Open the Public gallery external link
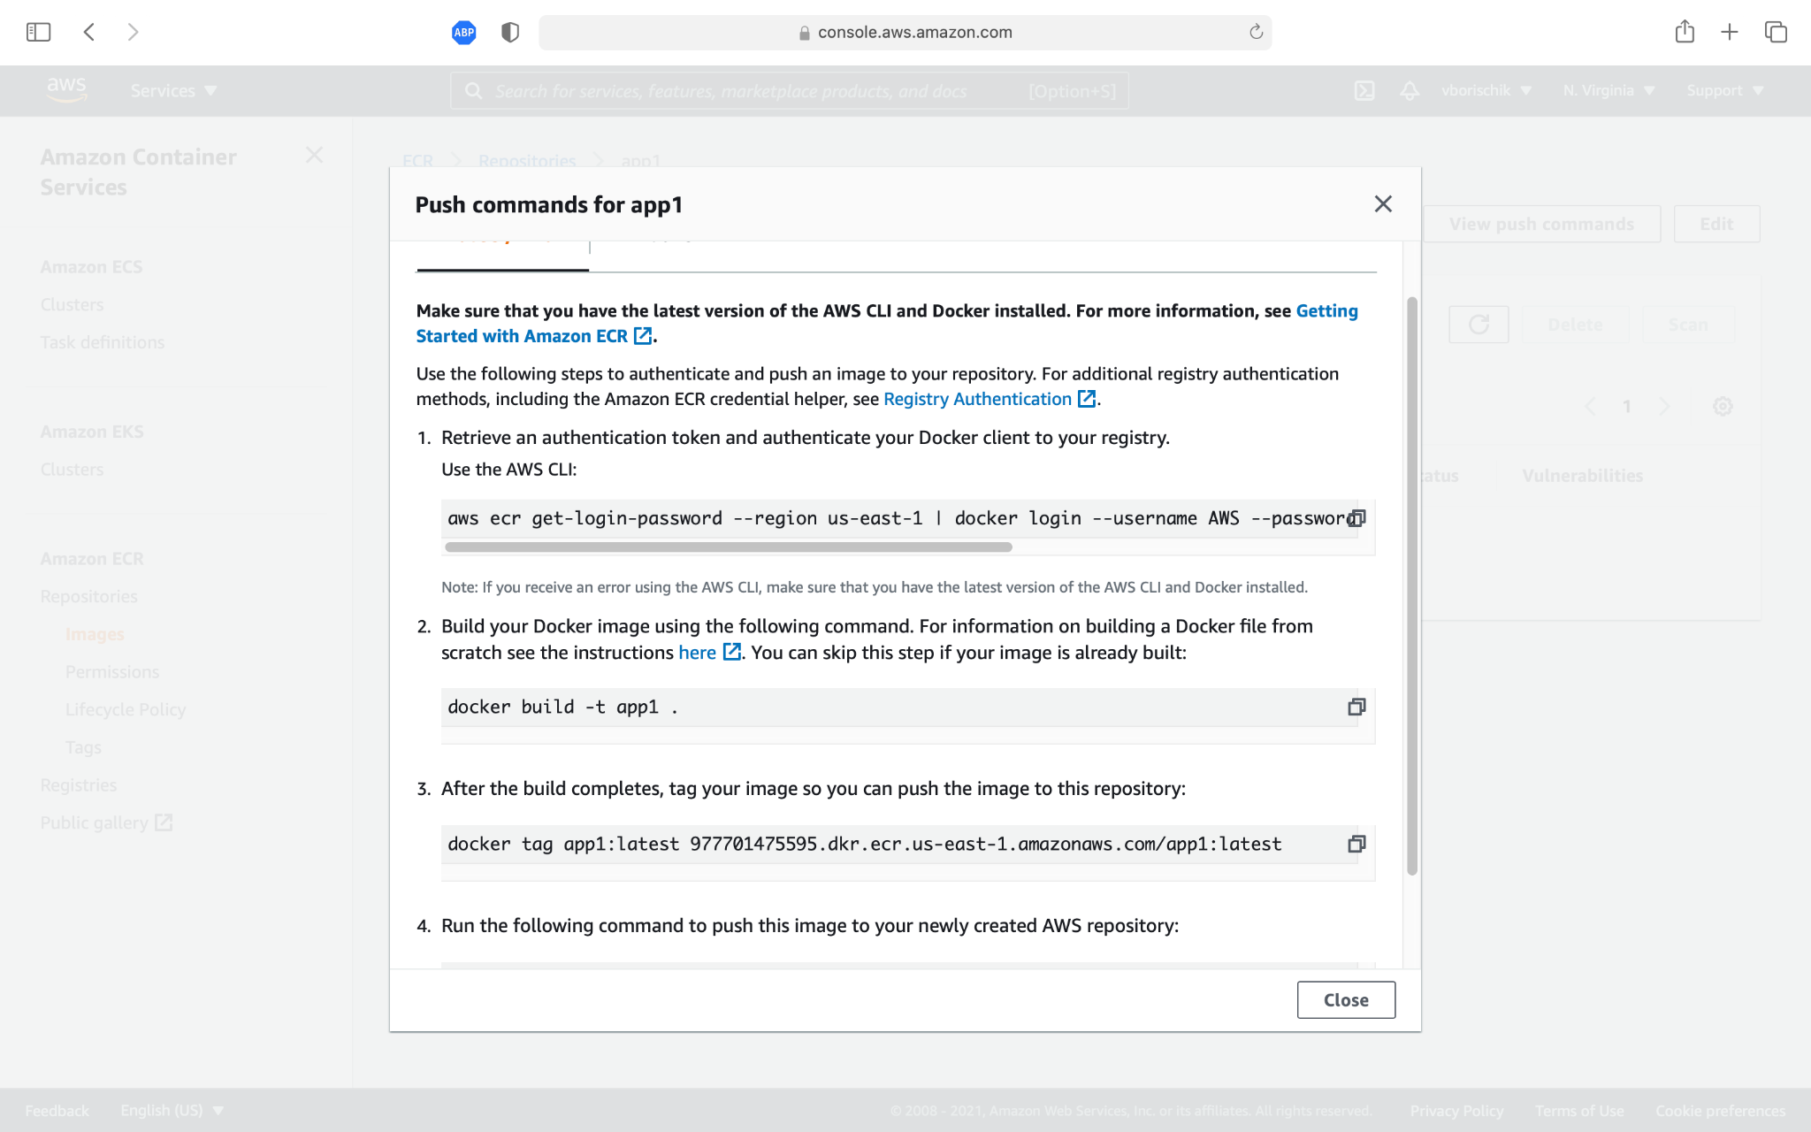The height and width of the screenshot is (1132, 1811). (x=106, y=823)
